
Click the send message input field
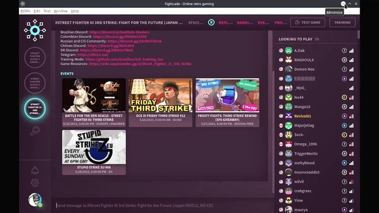(x=162, y=205)
